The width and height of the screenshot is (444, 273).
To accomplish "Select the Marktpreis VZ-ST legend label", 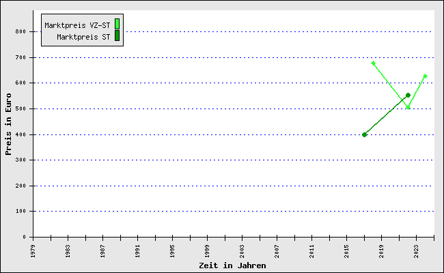I will tap(77, 25).
